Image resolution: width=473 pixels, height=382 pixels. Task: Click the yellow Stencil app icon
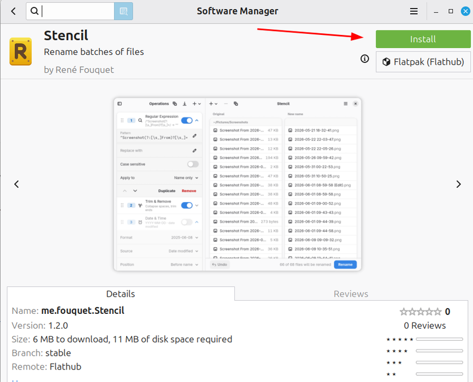(x=21, y=52)
